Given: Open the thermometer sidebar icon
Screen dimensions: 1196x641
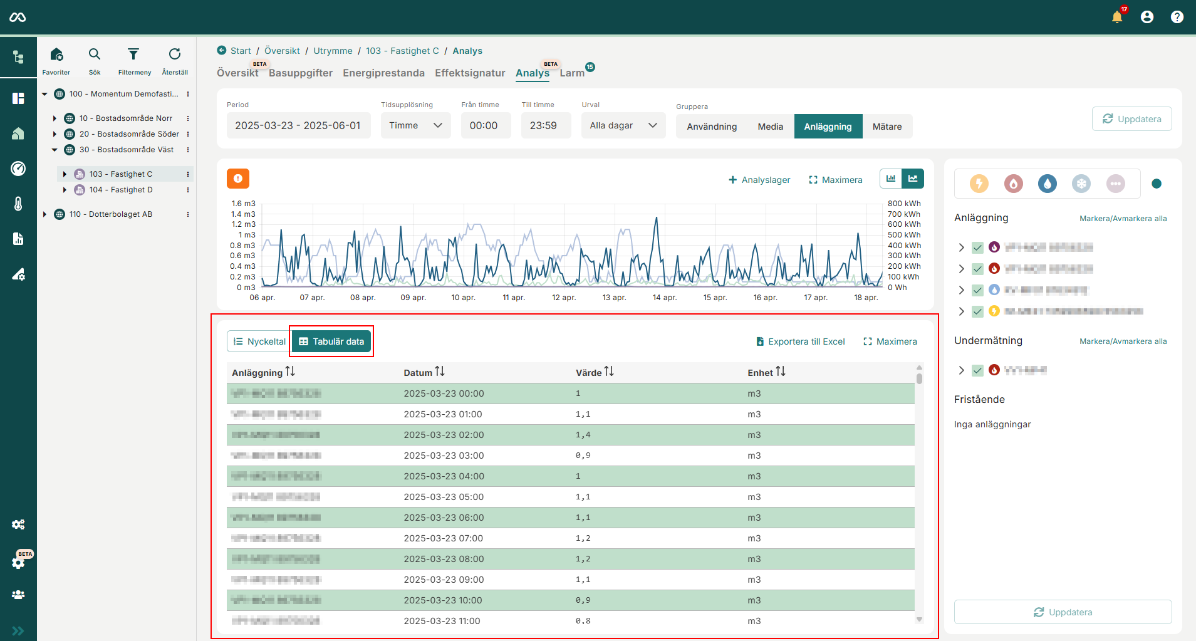Looking at the screenshot, I should [x=18, y=204].
